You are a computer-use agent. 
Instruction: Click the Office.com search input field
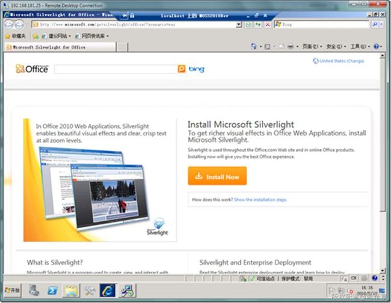116,69
